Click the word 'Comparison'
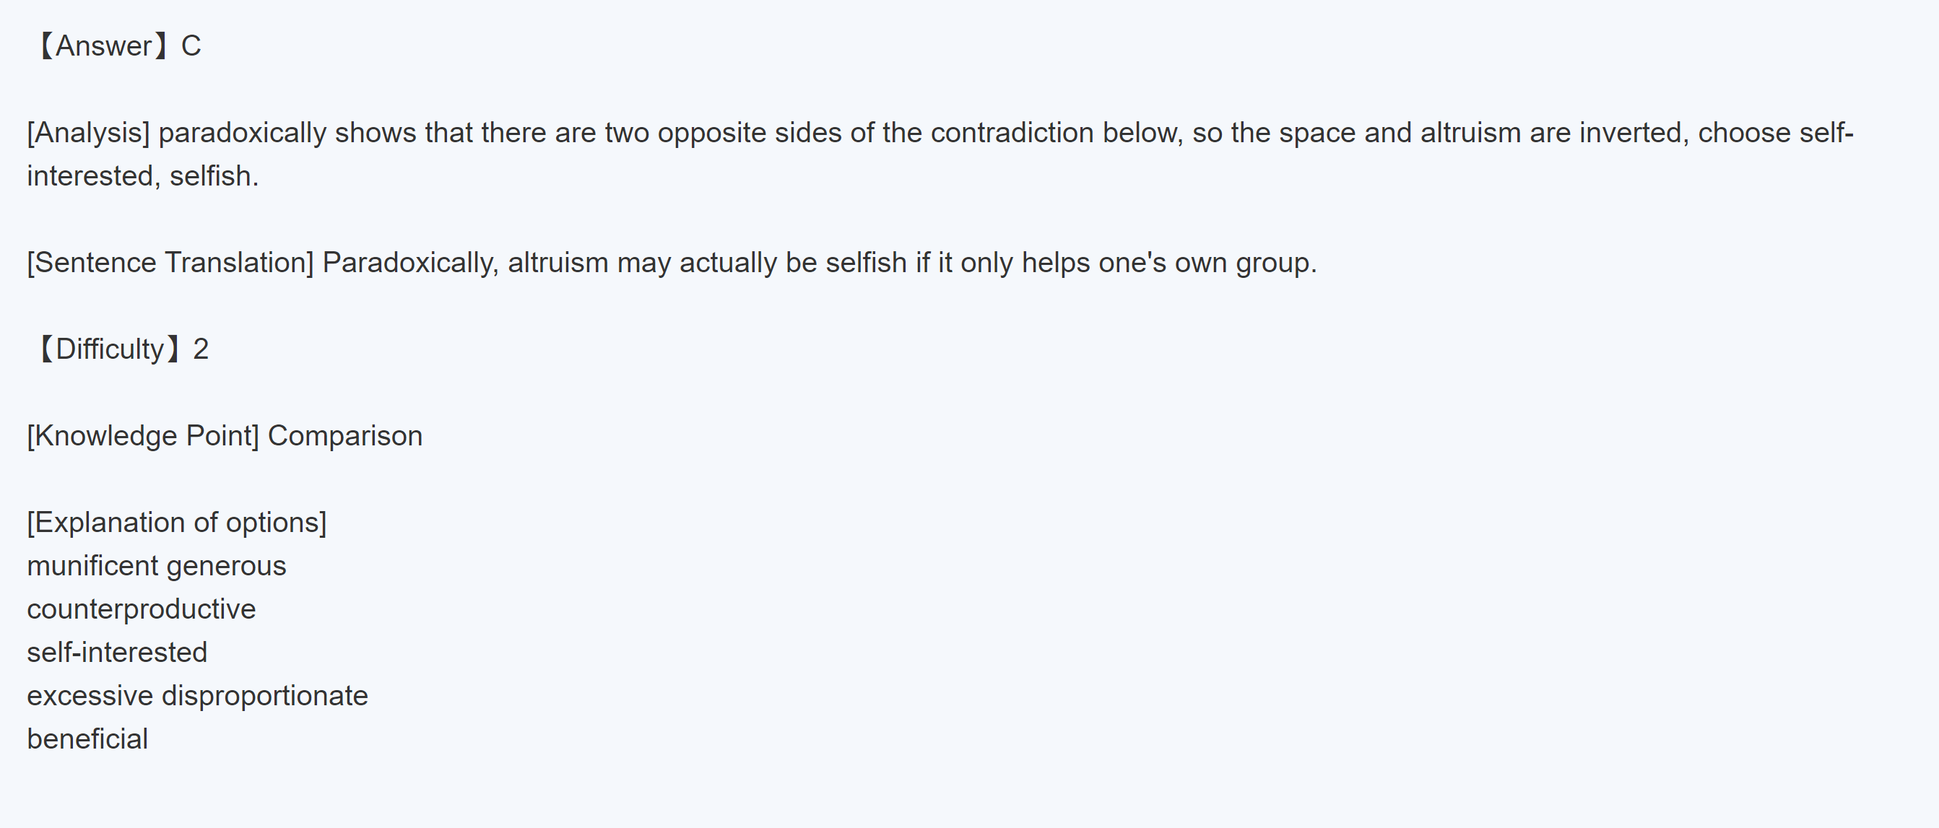 [x=344, y=436]
